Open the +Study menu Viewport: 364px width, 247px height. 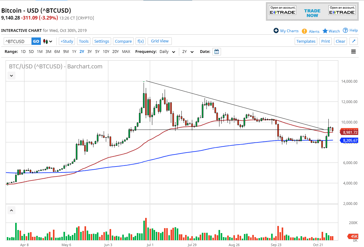(67, 41)
